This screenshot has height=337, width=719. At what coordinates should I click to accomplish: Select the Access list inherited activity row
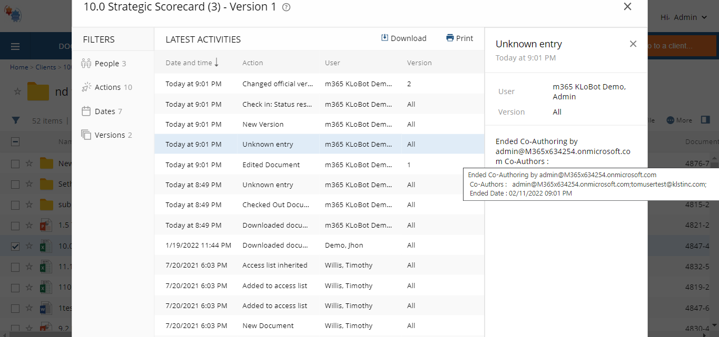(x=319, y=265)
